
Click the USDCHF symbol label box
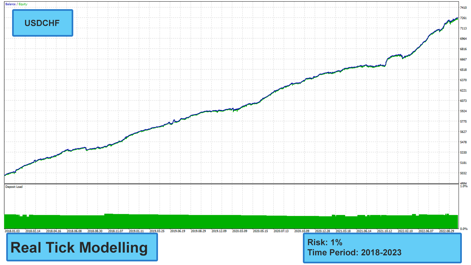(43, 23)
